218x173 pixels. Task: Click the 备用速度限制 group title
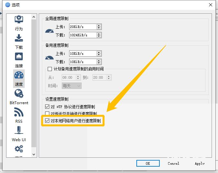57,45
